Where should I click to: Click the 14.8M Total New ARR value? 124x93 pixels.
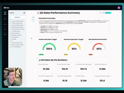coord(102,69)
